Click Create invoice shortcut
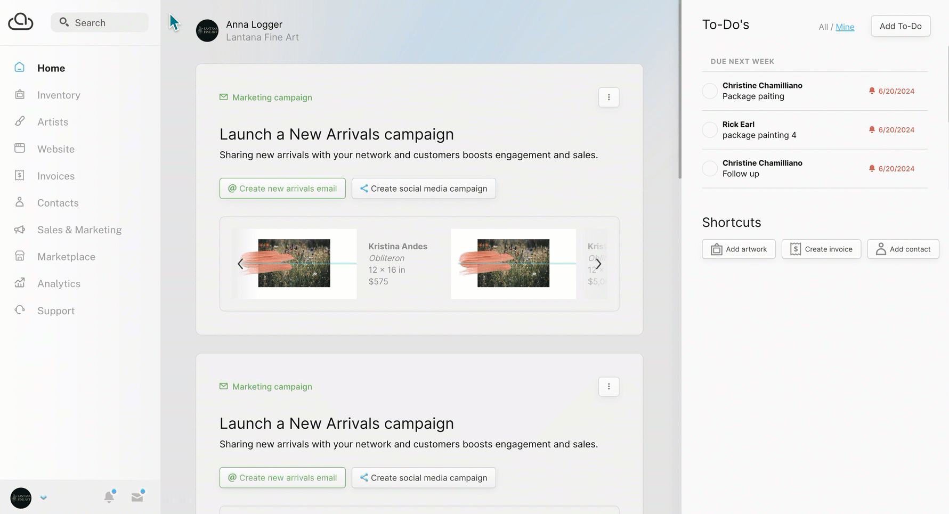The height and width of the screenshot is (514, 949). tap(821, 249)
